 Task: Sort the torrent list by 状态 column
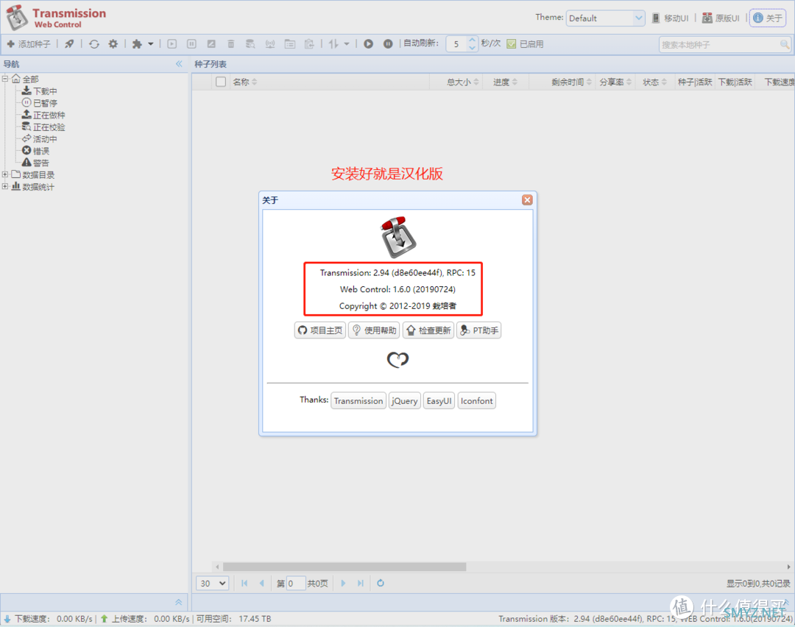(654, 82)
